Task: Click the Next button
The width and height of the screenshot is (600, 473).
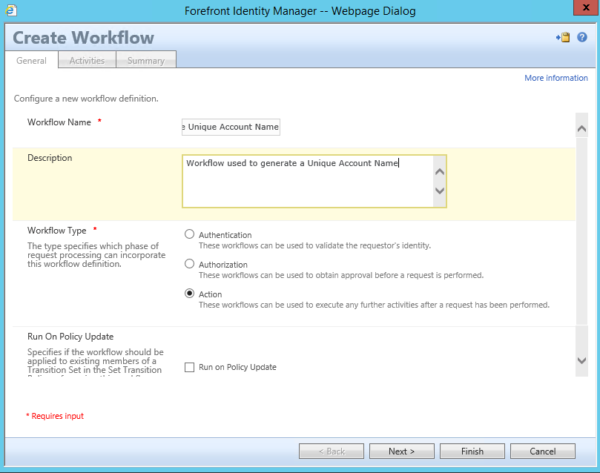Action: click(x=402, y=451)
